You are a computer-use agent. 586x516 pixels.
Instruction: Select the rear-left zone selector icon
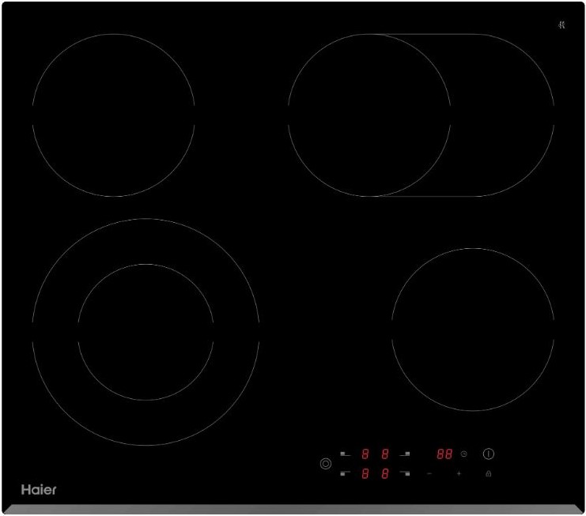click(346, 454)
